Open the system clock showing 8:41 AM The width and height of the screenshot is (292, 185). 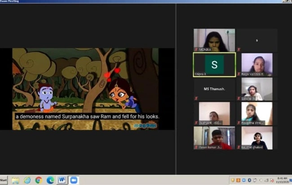click(282, 180)
